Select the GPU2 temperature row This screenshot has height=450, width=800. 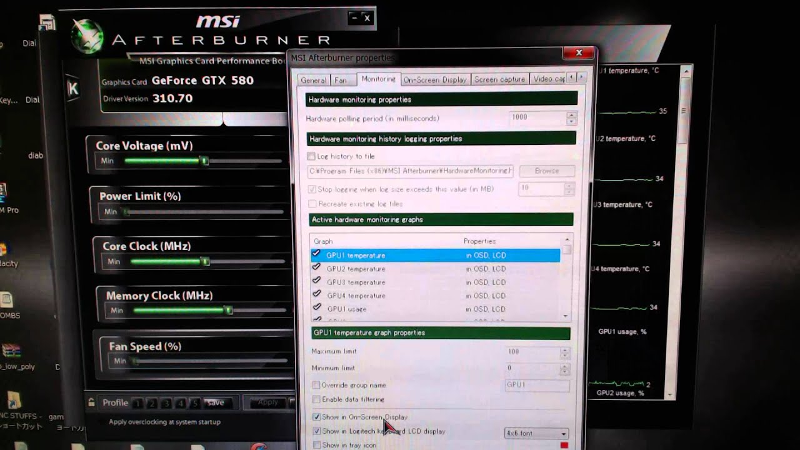pyautogui.click(x=435, y=269)
